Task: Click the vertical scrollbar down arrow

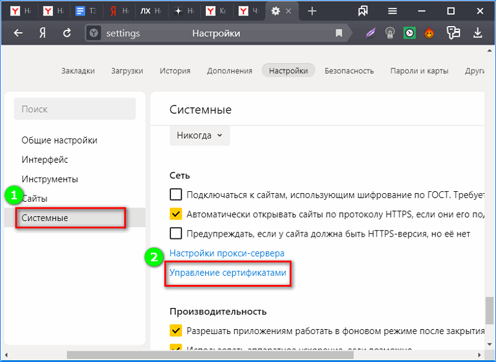Action: tap(489, 344)
